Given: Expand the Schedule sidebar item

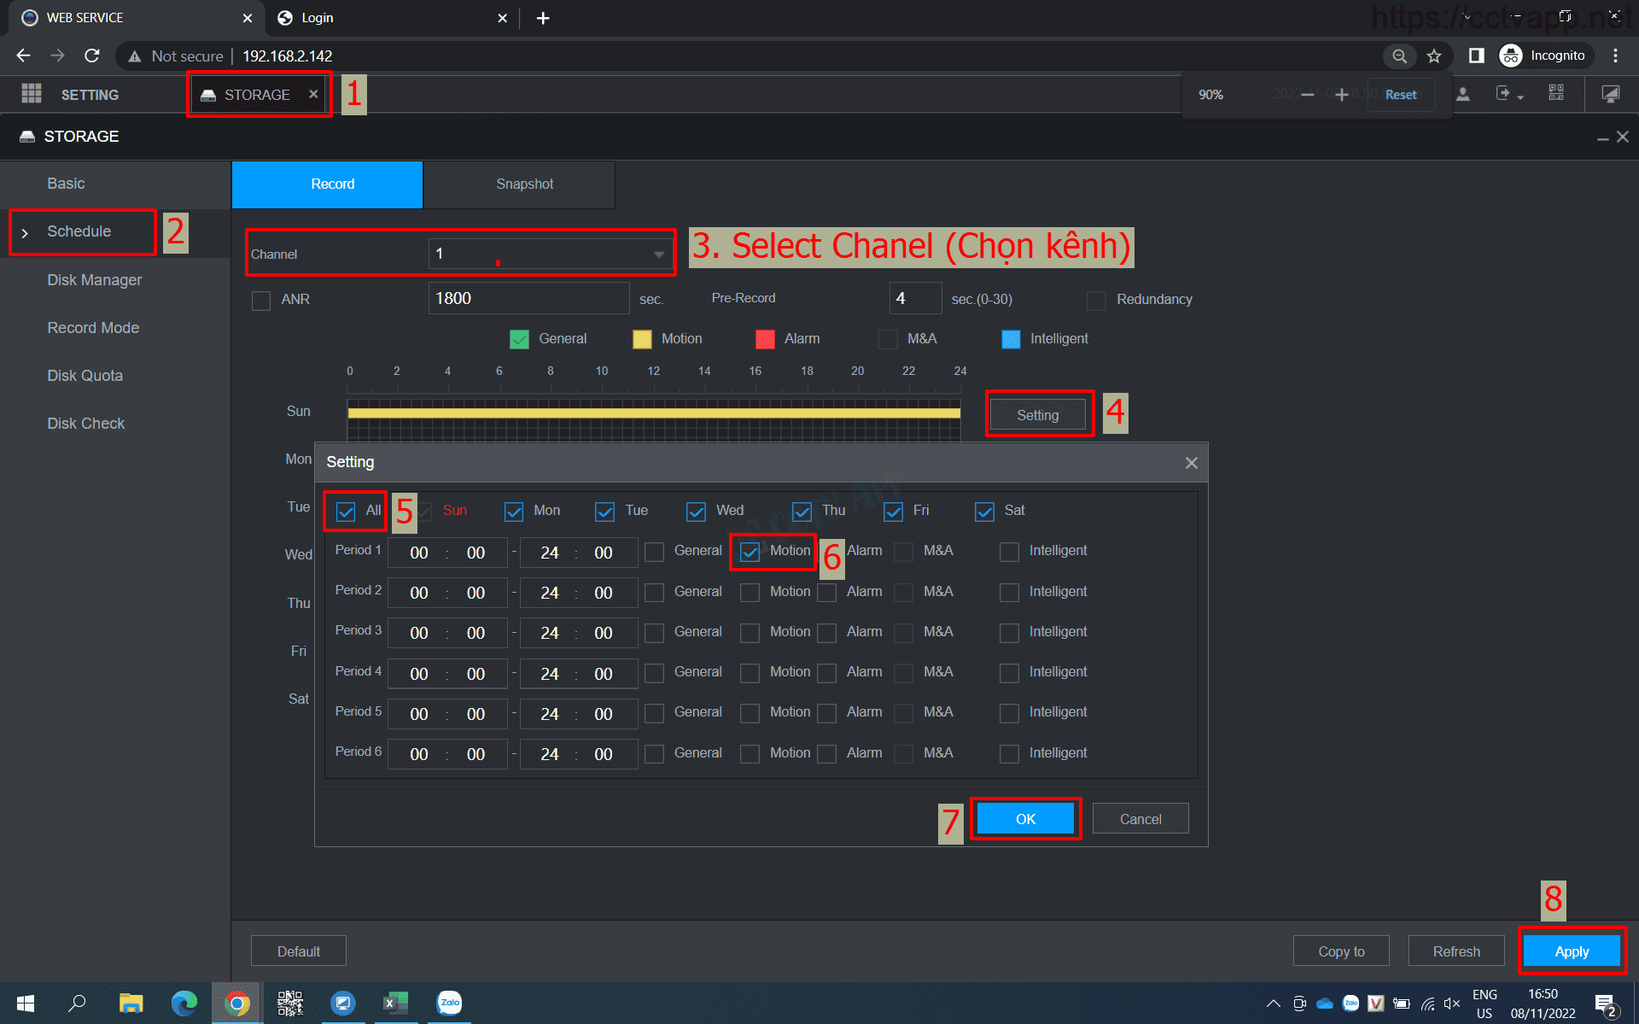Looking at the screenshot, I should point(79,231).
